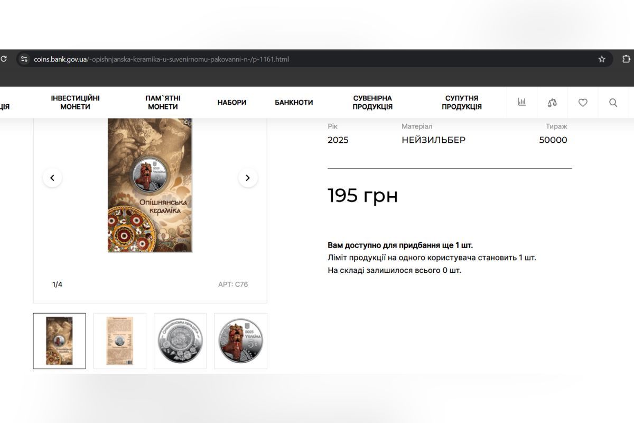634x423 pixels.
Task: Open the site search magnifier icon
Action: (x=613, y=103)
